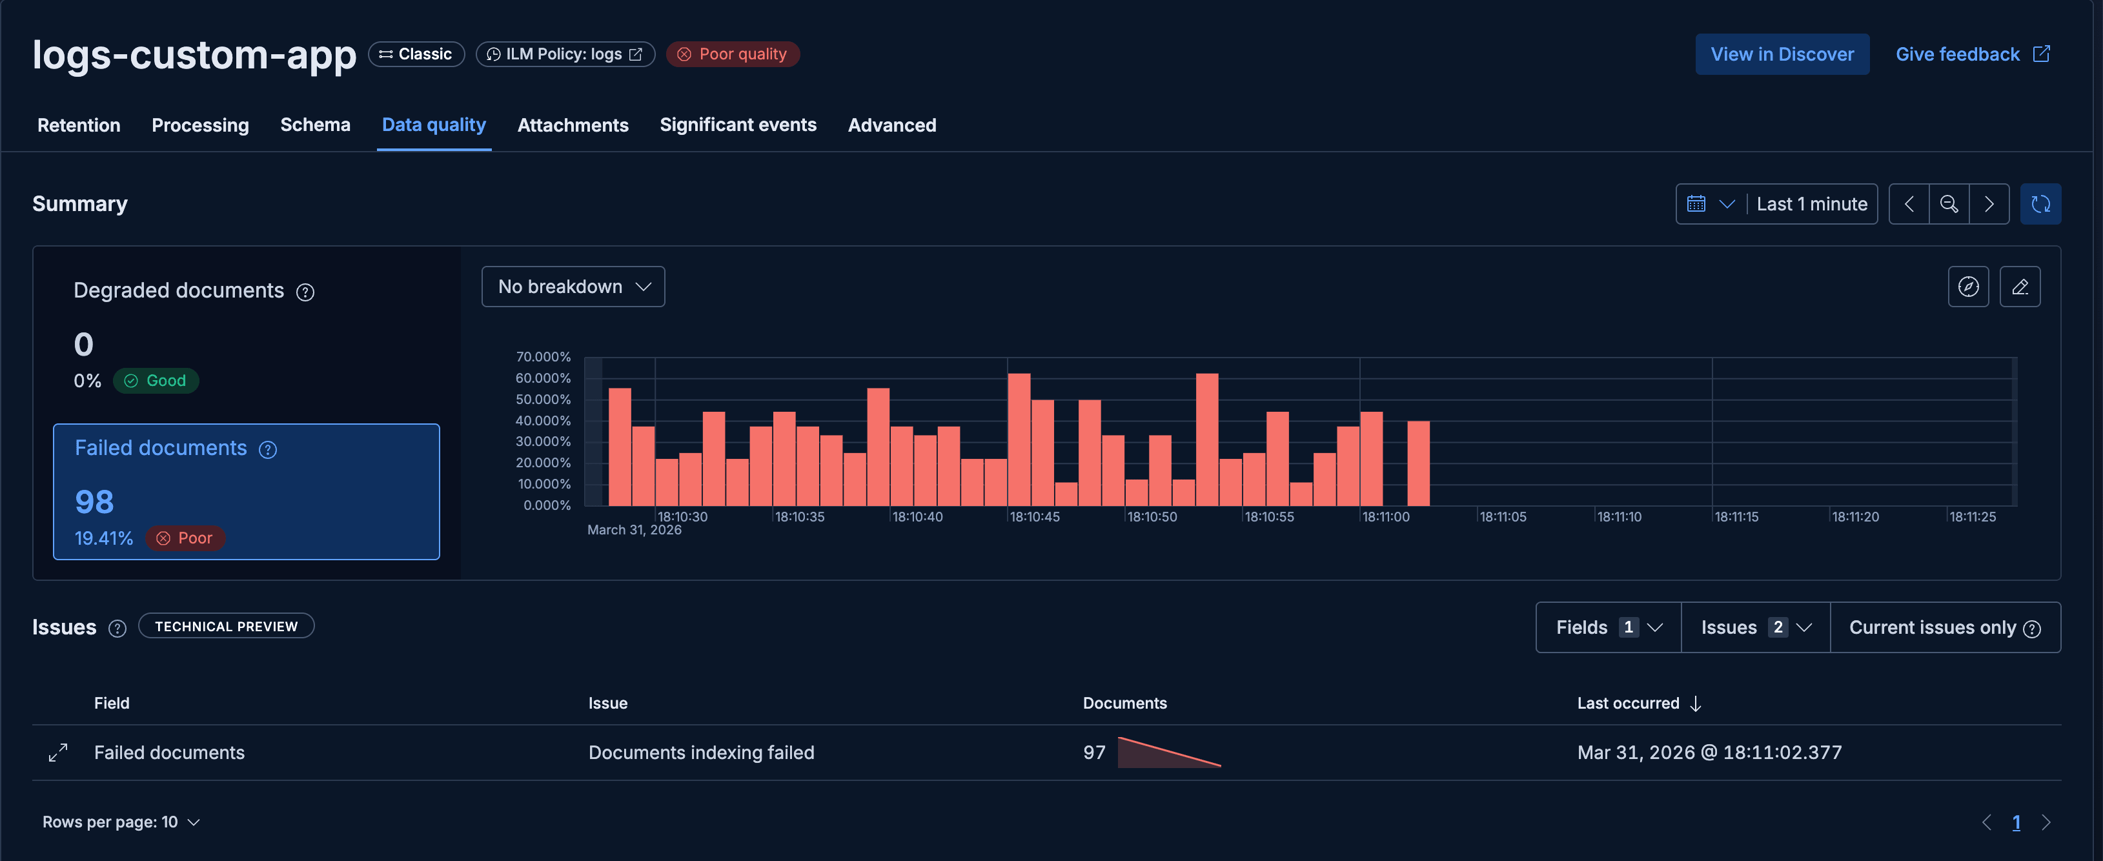Open the Fields filter dropdown
Screen dimensions: 2103x861
[x=1607, y=627]
